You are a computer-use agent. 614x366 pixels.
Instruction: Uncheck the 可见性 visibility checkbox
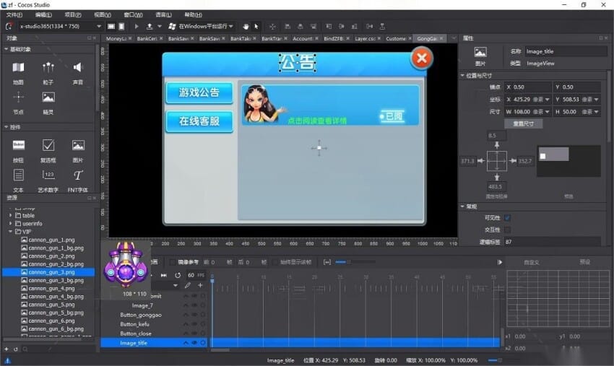point(507,218)
